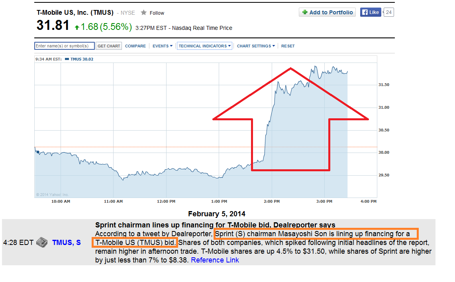This screenshot has width=455, height=282.
Task: Click the 1:00 PM time axis label
Action: [219, 202]
